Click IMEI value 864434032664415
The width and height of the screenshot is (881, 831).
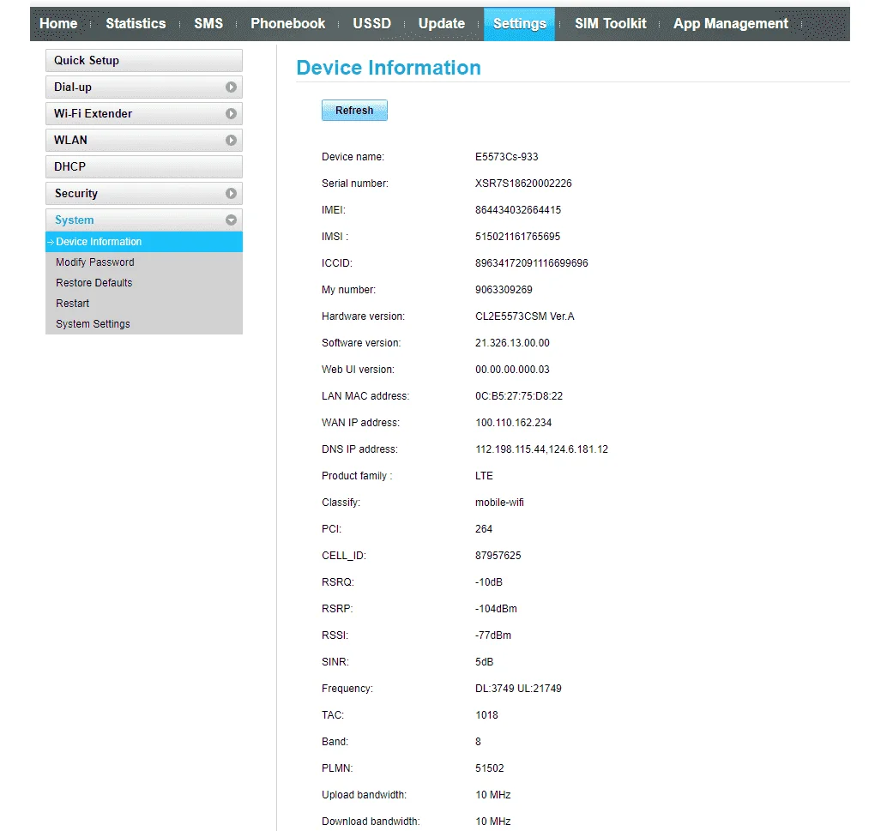(x=518, y=209)
